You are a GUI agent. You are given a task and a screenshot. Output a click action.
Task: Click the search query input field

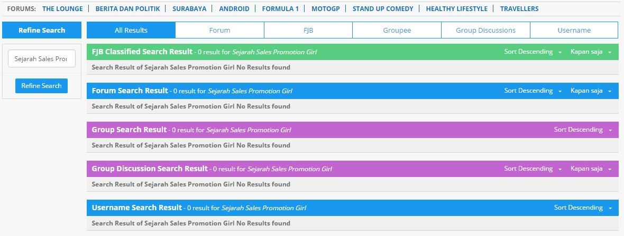coord(42,58)
